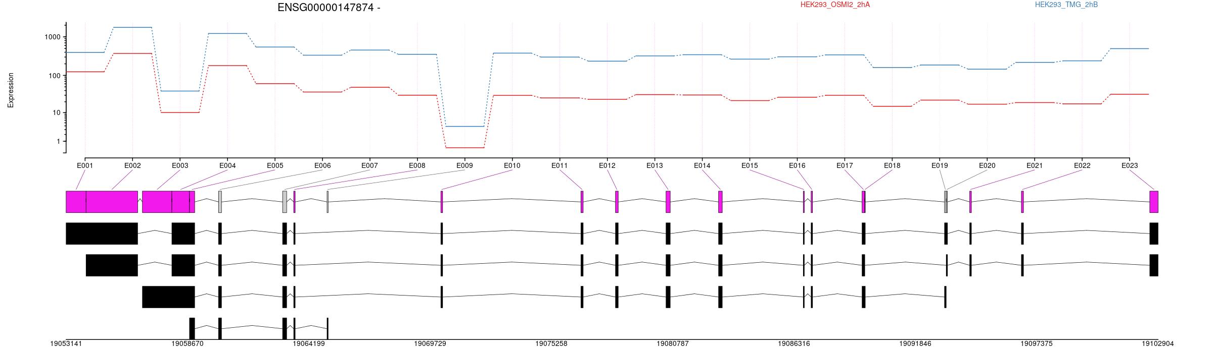
Task: Click exon label E005
Action: point(275,165)
